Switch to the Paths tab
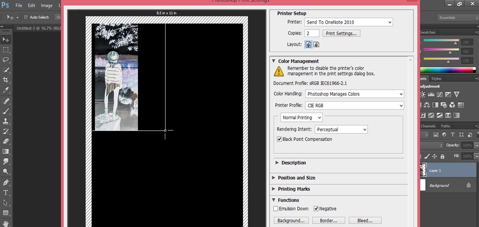The width and height of the screenshot is (479, 227). [445, 126]
